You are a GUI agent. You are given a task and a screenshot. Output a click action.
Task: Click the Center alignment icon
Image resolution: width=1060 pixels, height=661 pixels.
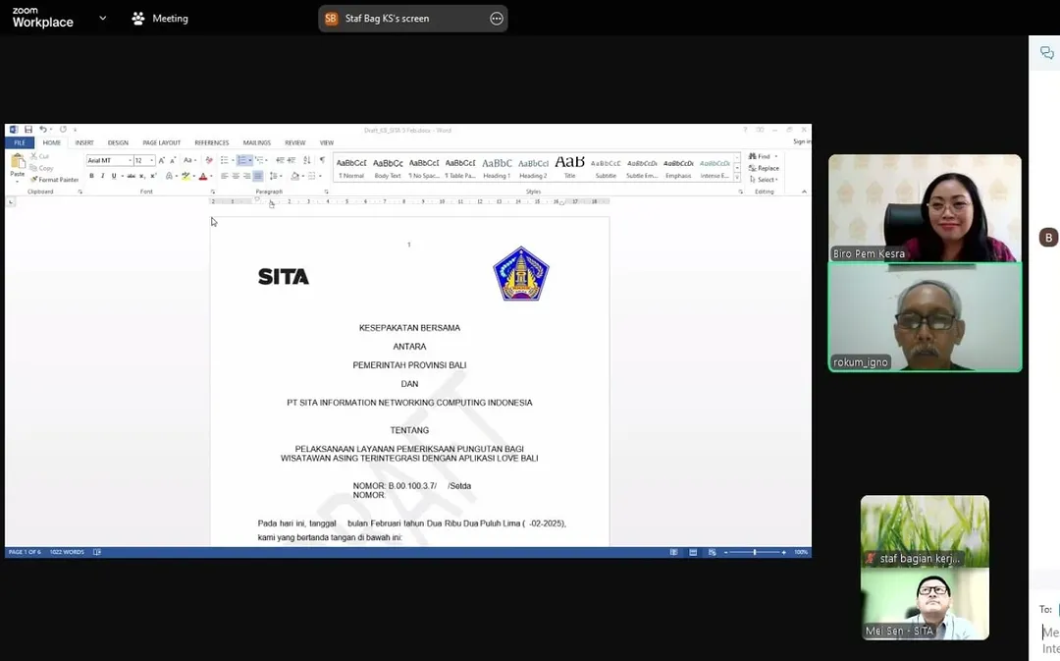click(236, 176)
